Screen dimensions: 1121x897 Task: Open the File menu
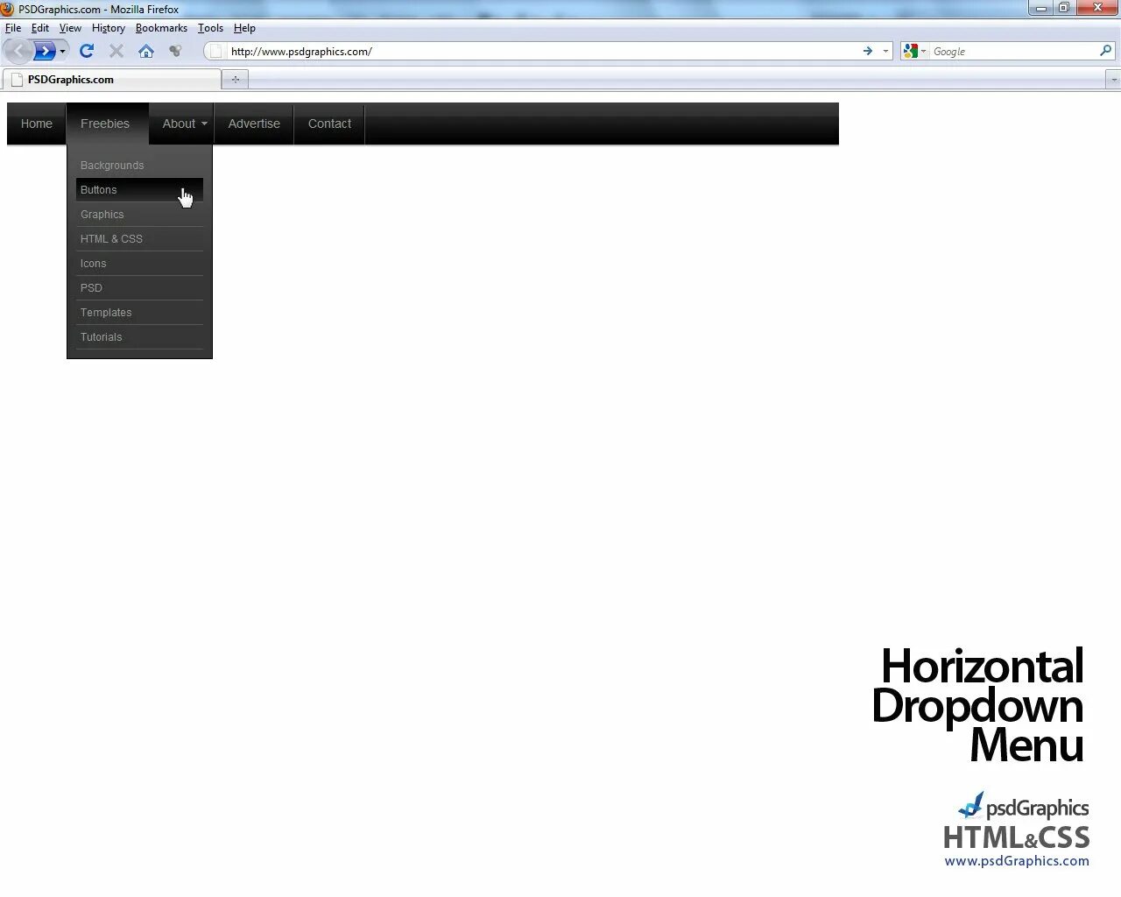pyautogui.click(x=13, y=28)
